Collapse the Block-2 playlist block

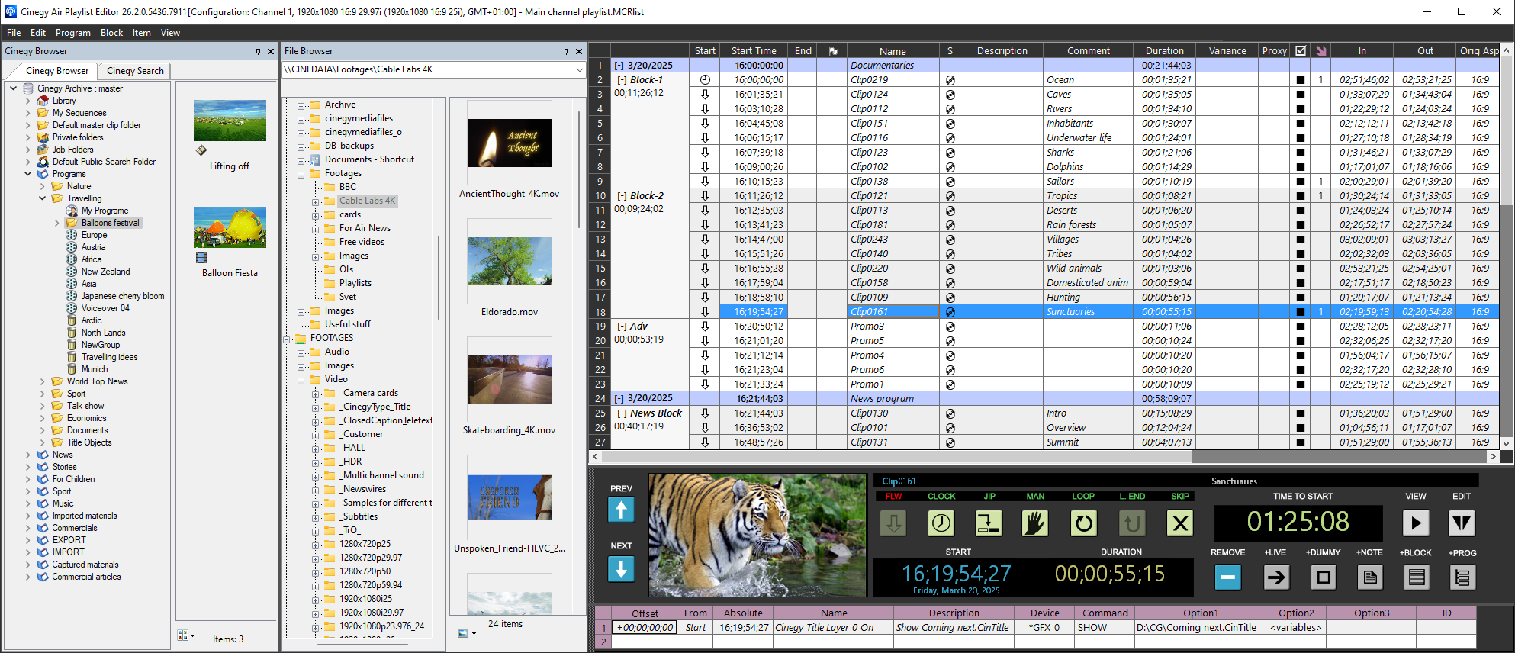pyautogui.click(x=621, y=196)
